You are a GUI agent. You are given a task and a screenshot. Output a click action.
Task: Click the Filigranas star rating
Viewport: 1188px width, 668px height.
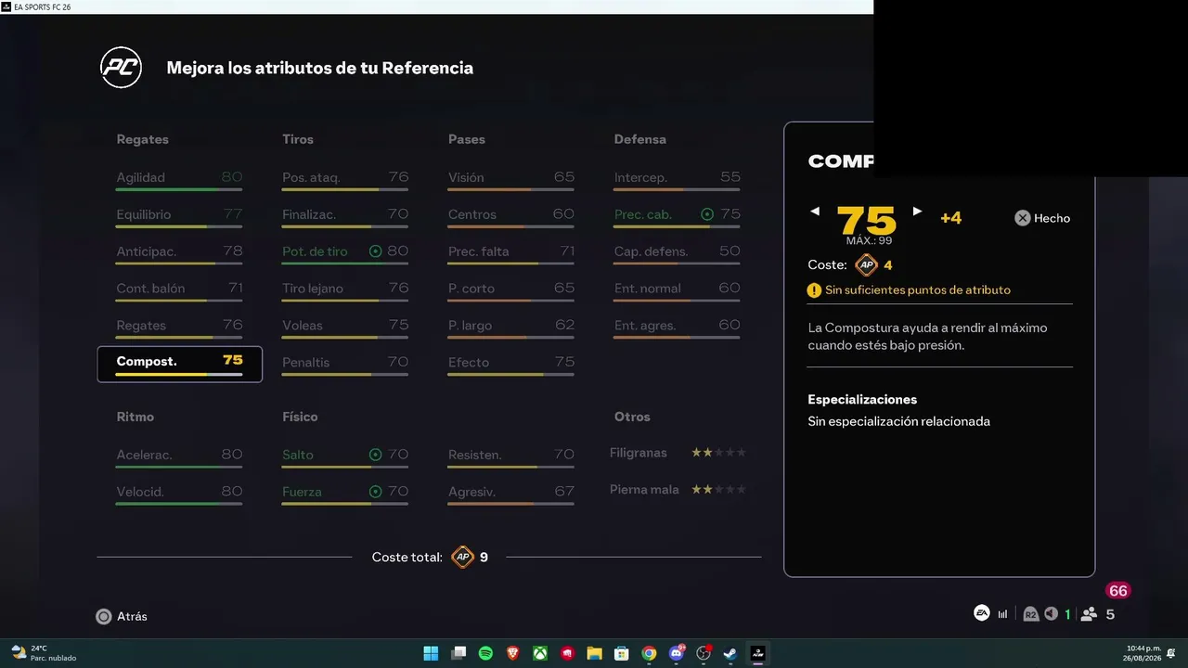[x=718, y=453]
